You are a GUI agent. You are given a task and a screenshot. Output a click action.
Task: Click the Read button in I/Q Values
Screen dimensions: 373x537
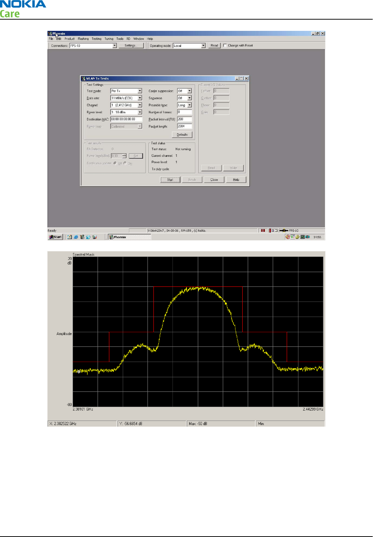click(211, 168)
